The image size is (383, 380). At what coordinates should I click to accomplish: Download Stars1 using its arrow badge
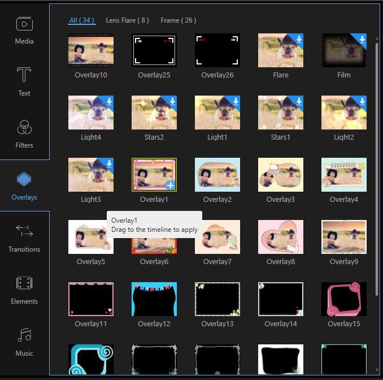coord(299,101)
